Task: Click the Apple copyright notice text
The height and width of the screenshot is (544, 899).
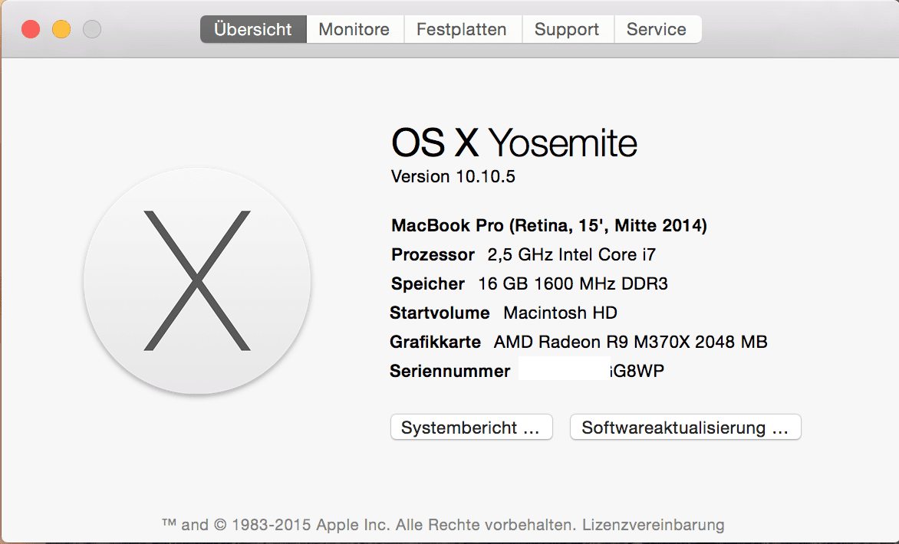Action: pyautogui.click(x=369, y=525)
